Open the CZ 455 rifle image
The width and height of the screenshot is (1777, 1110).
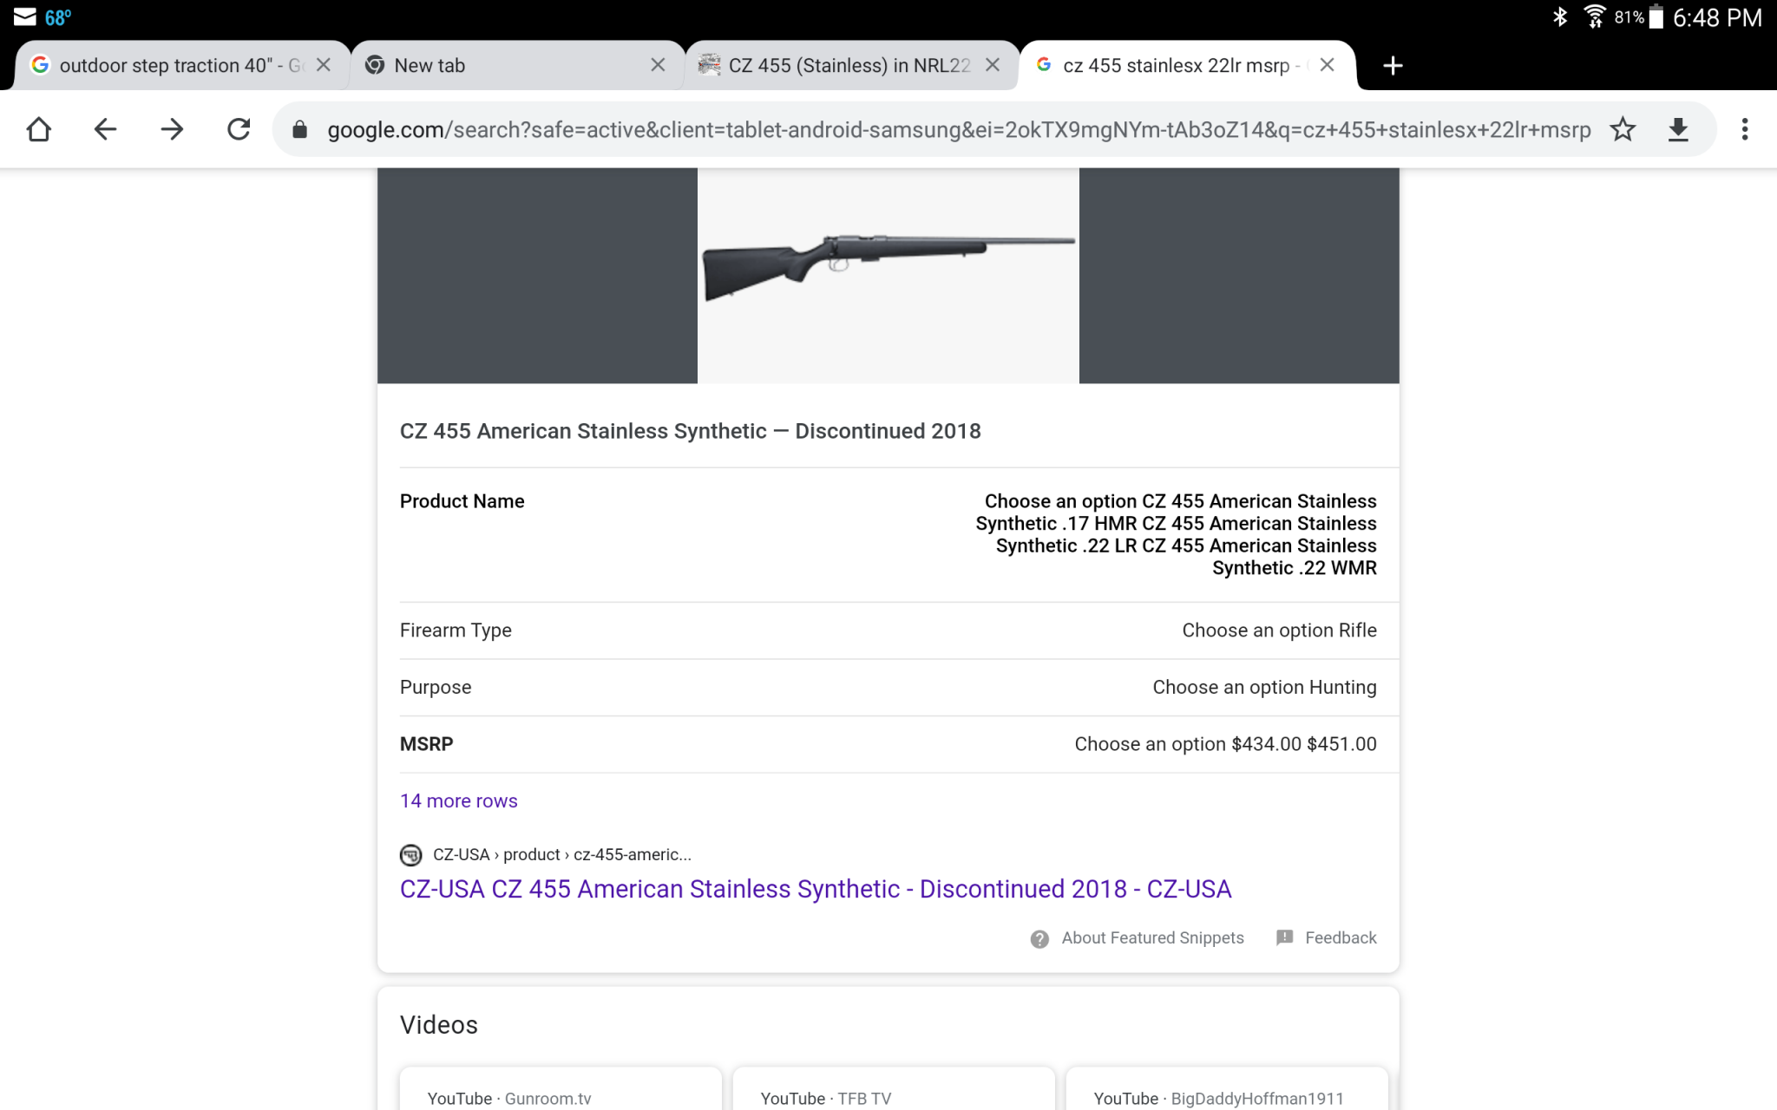point(888,275)
